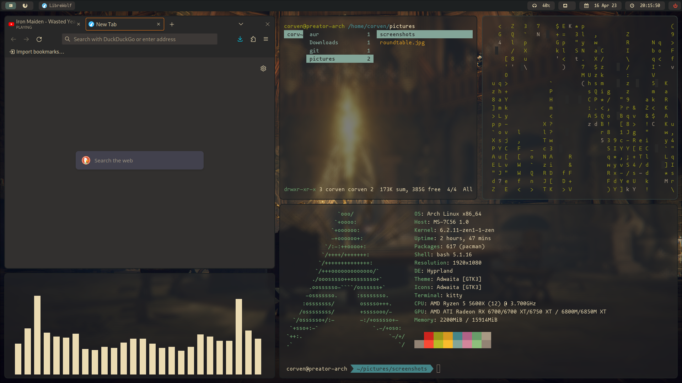Click the ranger path /home/corven/pictures
The height and width of the screenshot is (383, 682).
pos(381,26)
